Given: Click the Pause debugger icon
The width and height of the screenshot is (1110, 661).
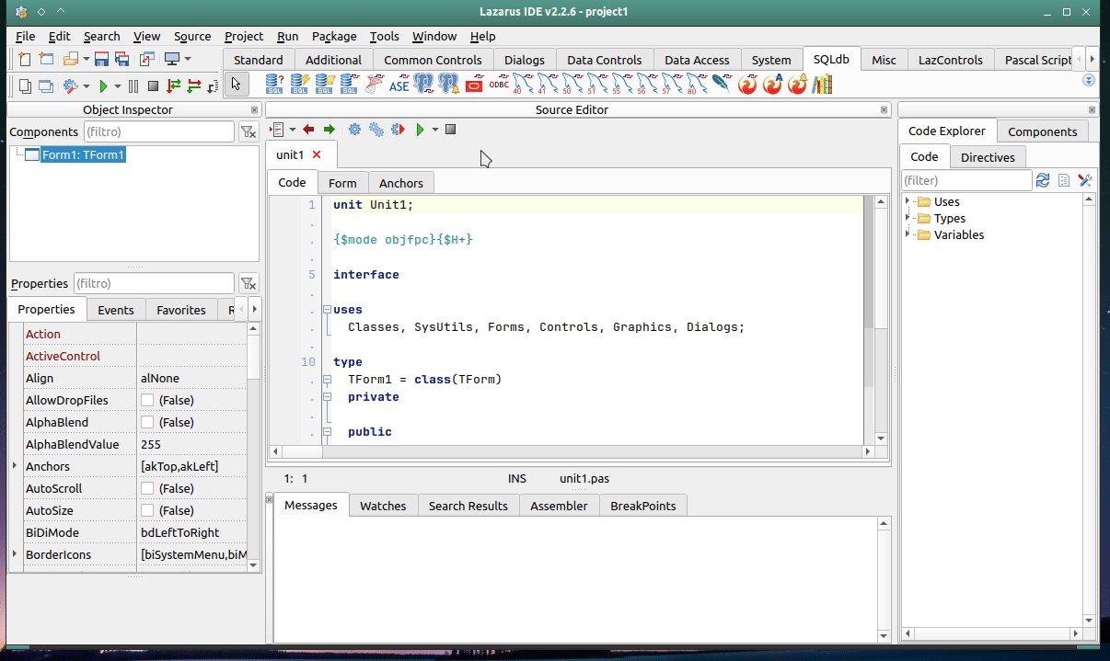Looking at the screenshot, I should (x=133, y=85).
